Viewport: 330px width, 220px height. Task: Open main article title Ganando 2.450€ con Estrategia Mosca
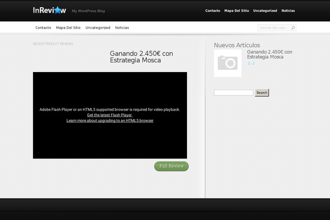(x=141, y=57)
